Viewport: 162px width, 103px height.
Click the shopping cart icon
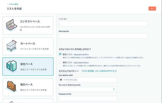pyautogui.click(x=11, y=46)
